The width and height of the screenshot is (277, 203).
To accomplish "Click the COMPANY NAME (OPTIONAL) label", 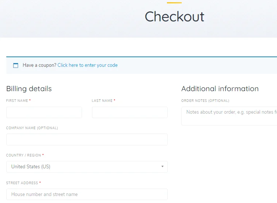I will coord(32,128).
